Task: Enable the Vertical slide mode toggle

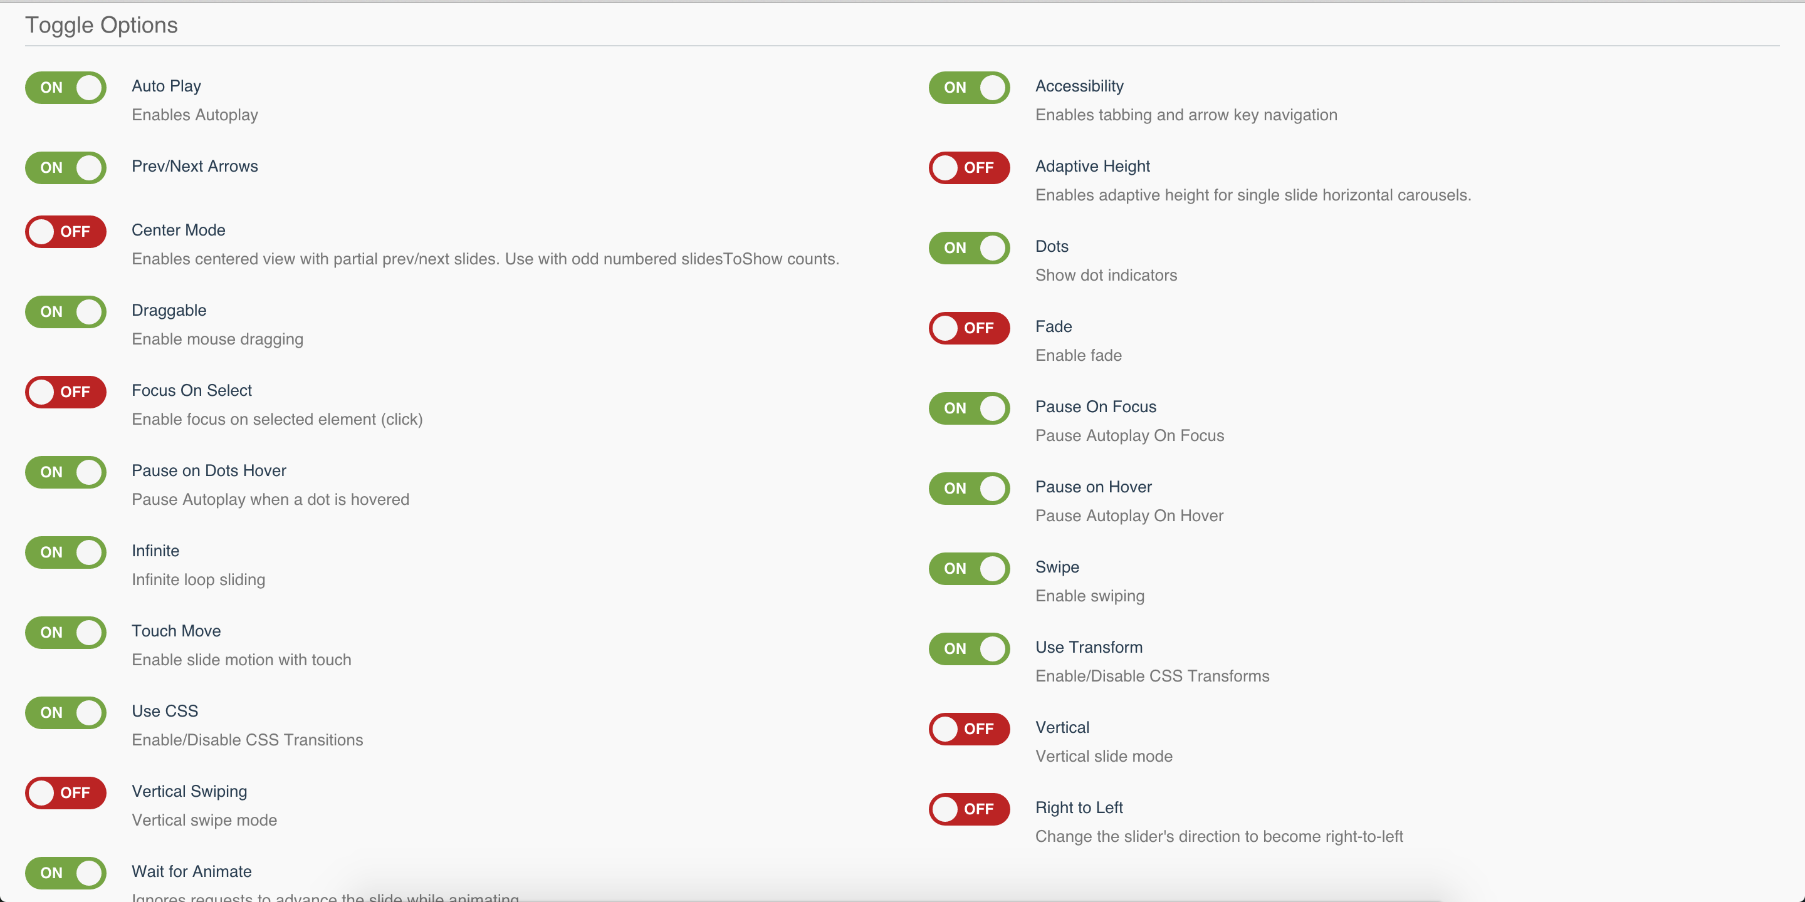Action: click(x=969, y=729)
